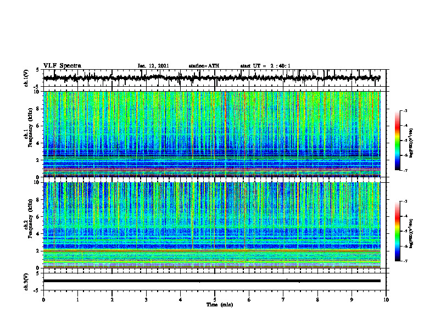Select the ch.1 "Frequency (kHz)" axis label
The image size is (435, 336).
click(x=31, y=127)
